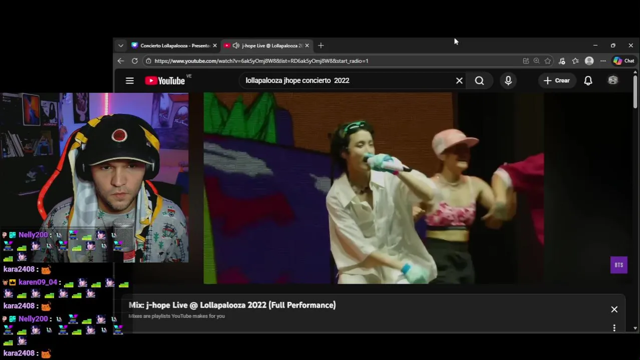This screenshot has height=360, width=640.
Task: Open a new browser tab
Action: [321, 45]
